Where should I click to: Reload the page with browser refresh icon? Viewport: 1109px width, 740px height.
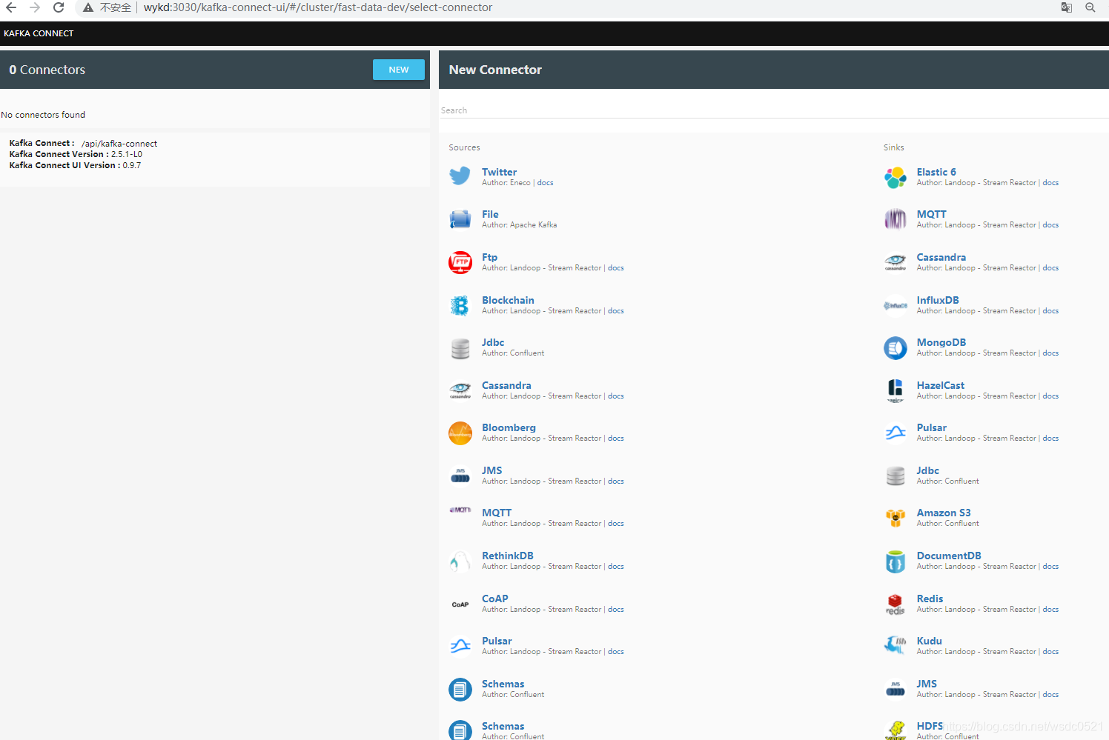(59, 7)
